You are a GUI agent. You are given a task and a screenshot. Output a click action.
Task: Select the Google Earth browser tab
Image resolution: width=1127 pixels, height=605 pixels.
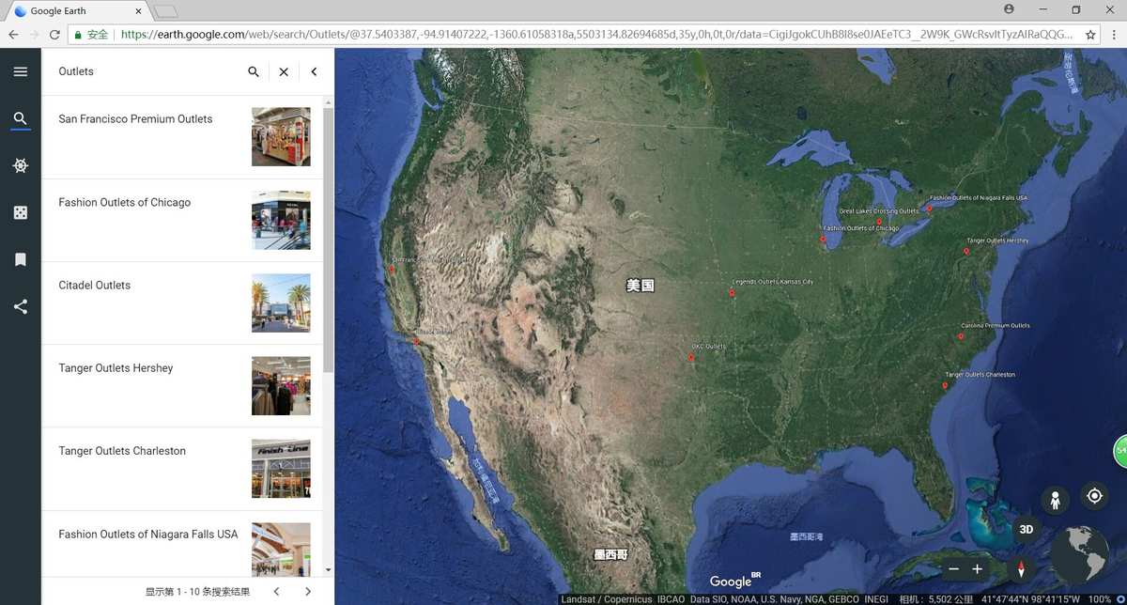pyautogui.click(x=79, y=11)
